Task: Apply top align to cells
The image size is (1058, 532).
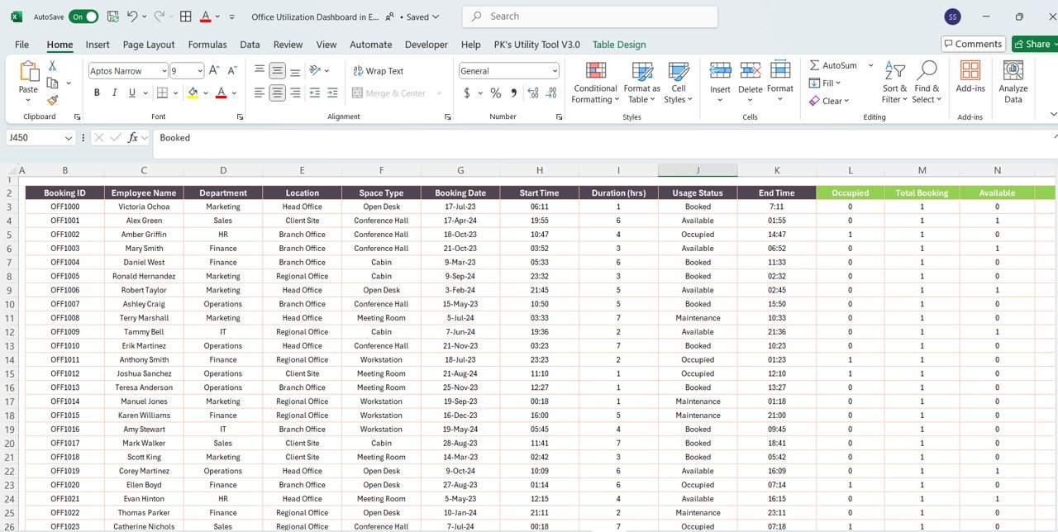Action: [x=260, y=71]
